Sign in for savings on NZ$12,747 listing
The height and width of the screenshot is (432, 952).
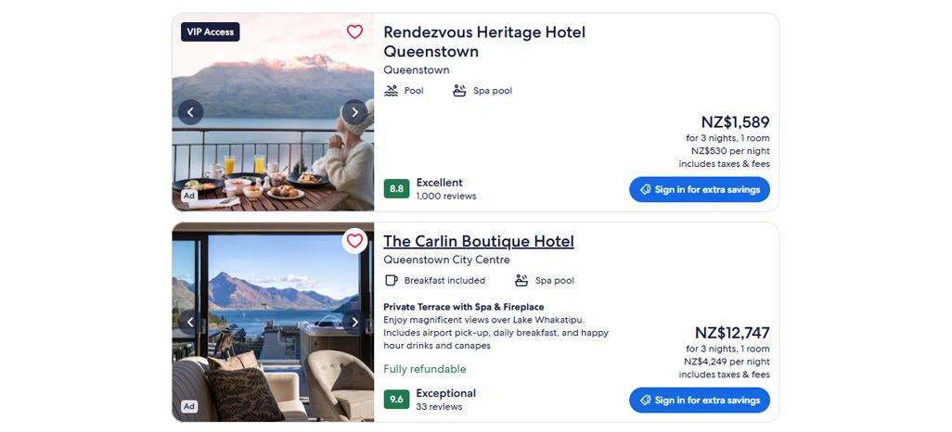(700, 400)
